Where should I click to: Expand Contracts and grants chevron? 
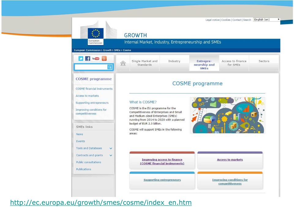coord(111,155)
